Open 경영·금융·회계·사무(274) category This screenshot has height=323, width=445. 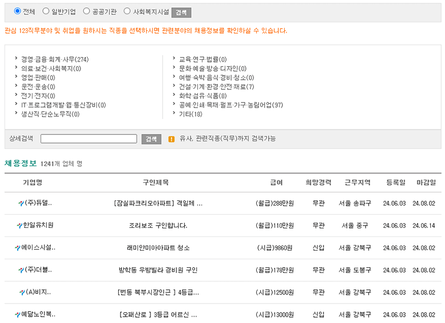(55, 59)
